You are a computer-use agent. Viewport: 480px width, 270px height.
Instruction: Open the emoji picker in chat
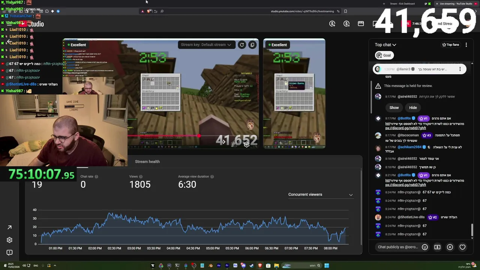pyautogui.click(x=425, y=247)
